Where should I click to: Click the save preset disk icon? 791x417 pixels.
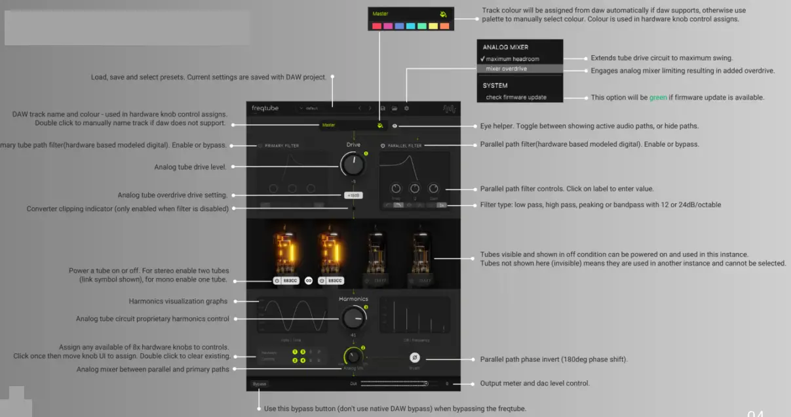tap(383, 108)
